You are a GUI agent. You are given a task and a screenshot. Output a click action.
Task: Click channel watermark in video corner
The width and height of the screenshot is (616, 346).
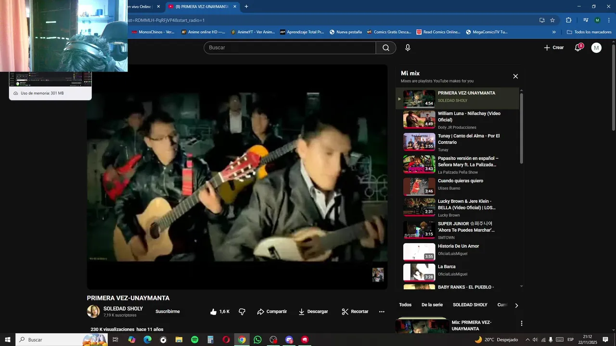(378, 275)
